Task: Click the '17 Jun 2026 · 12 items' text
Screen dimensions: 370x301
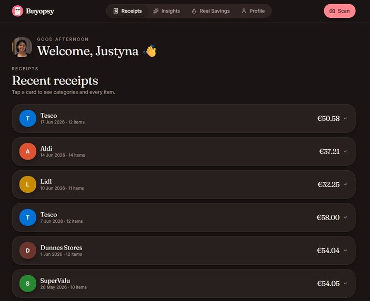Action: pos(62,122)
